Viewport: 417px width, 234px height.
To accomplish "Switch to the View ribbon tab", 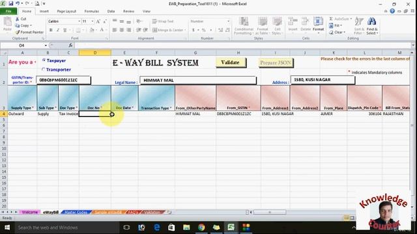I will (x=147, y=11).
